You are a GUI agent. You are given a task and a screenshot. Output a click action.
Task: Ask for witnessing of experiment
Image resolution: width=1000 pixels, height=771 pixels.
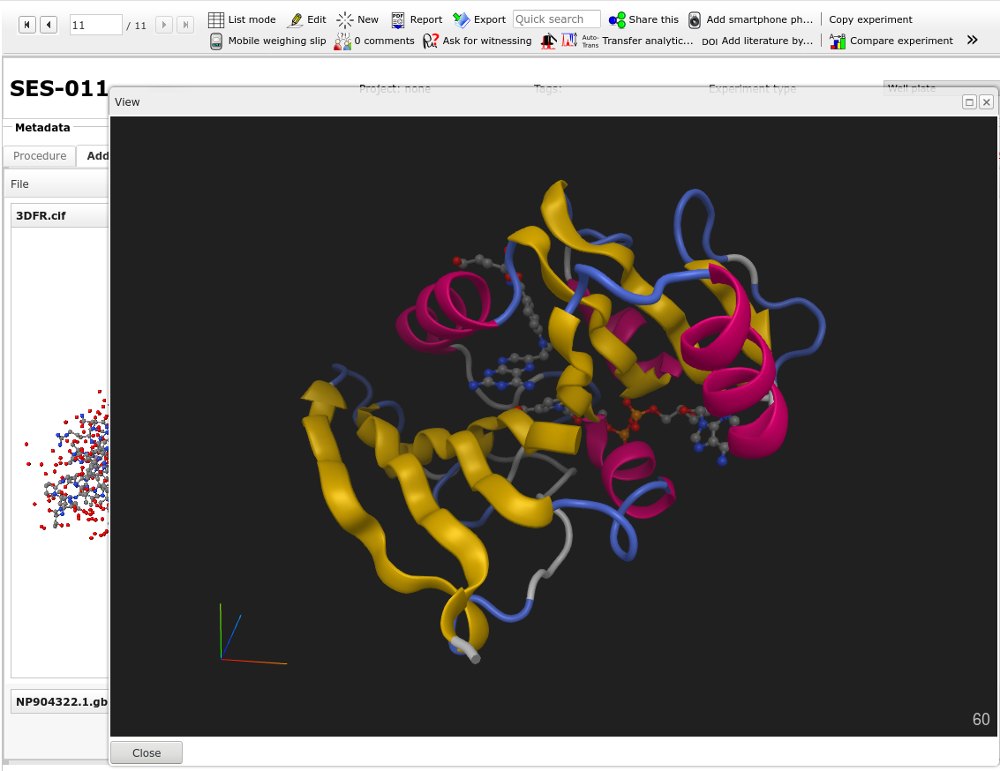(x=477, y=41)
